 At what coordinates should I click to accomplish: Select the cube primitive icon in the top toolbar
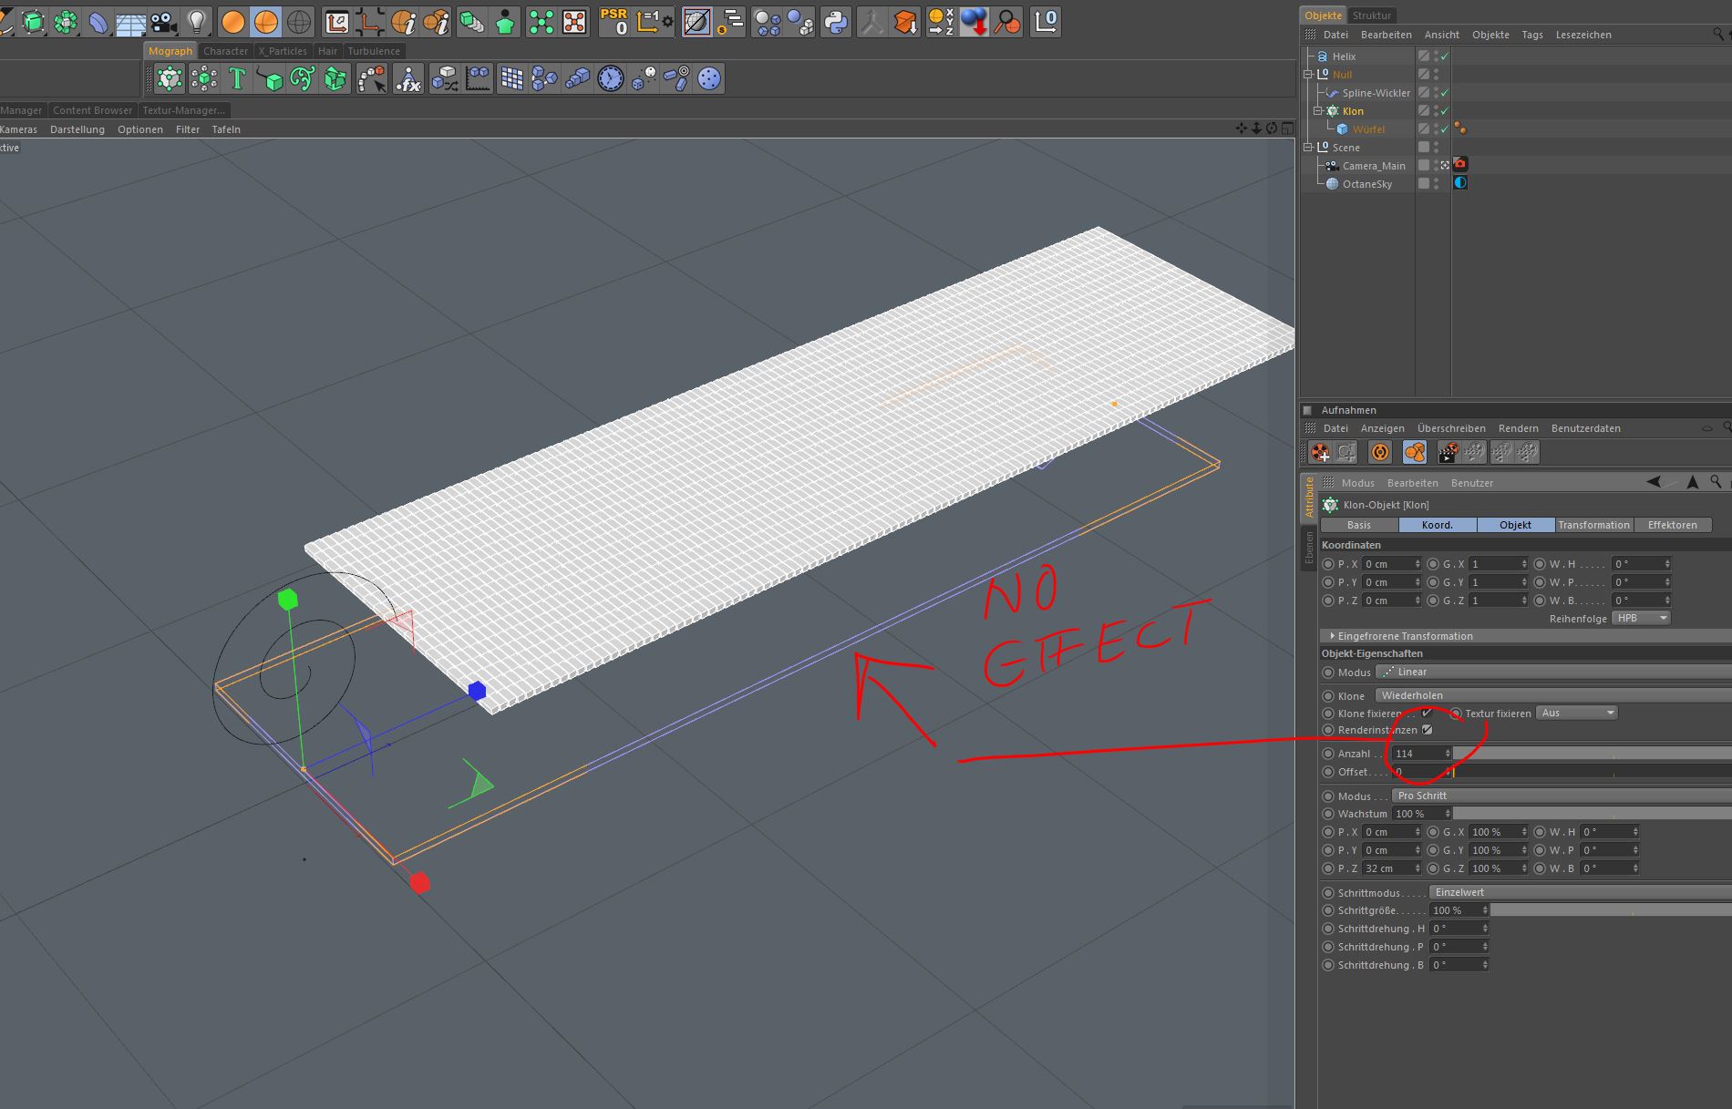coord(33,21)
